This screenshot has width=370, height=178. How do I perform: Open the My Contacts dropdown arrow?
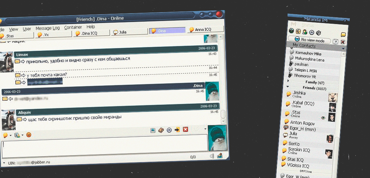(x=343, y=48)
